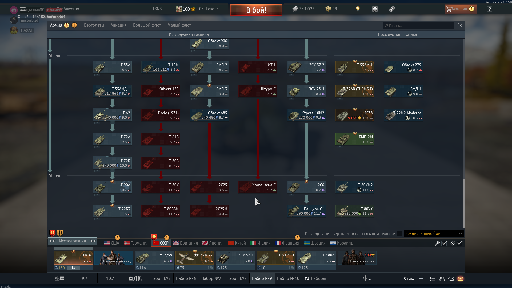Select the 2С38 premium vehicle card
Viewport: 512px width, 288px height.
pos(355,115)
